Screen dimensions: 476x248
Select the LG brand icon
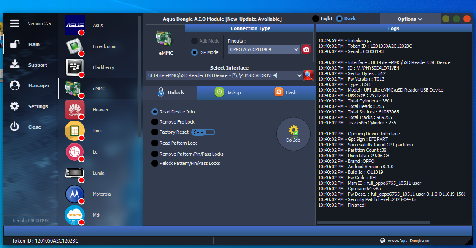pos(74,152)
